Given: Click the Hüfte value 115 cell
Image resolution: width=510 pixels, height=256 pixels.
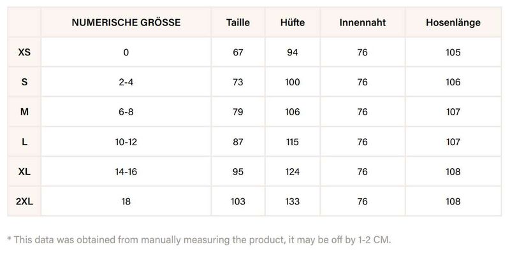Looking at the screenshot, I should pyautogui.click(x=293, y=142).
